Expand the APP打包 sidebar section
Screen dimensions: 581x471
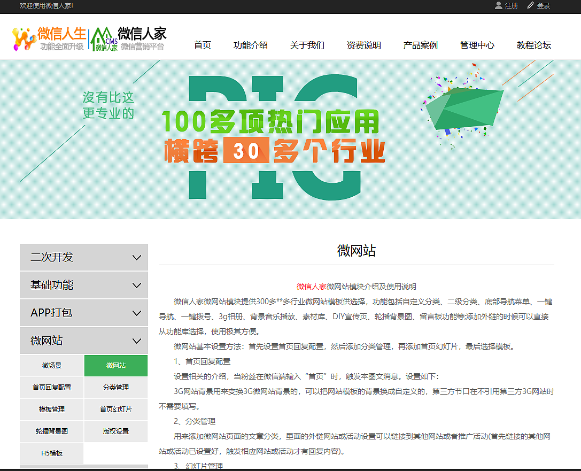83,313
